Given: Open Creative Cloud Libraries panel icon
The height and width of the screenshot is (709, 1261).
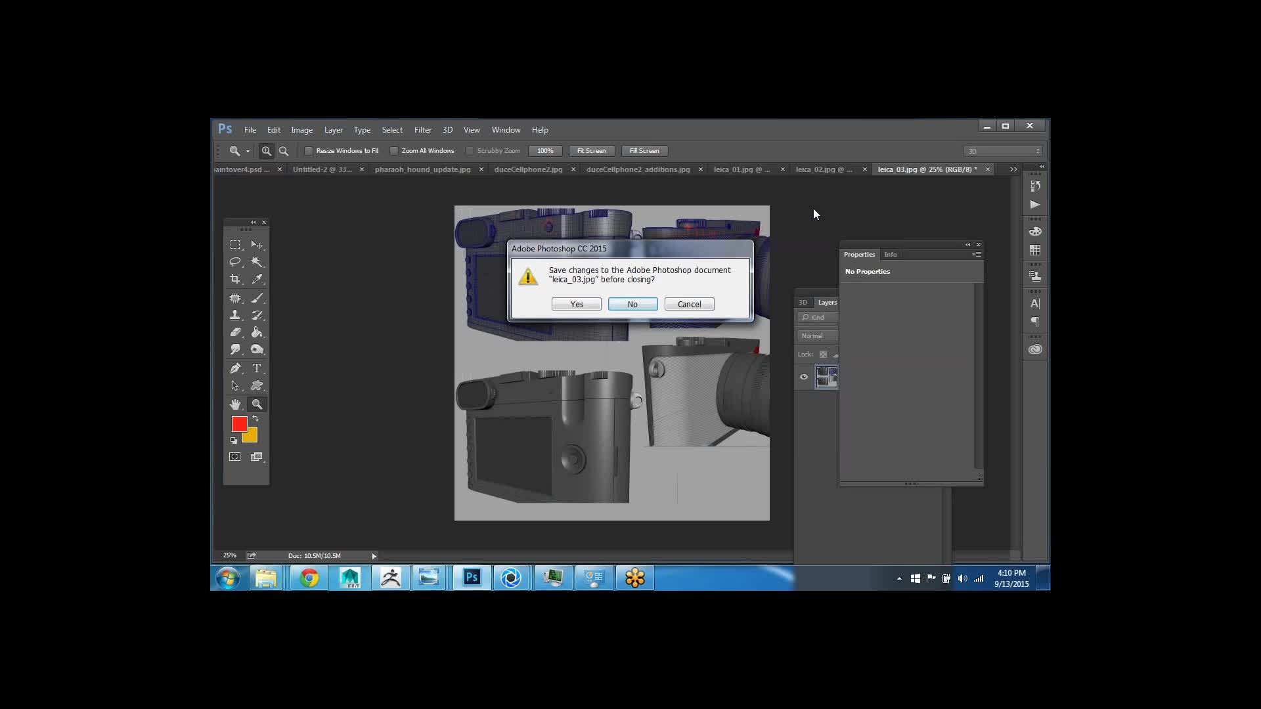Looking at the screenshot, I should tap(1035, 349).
